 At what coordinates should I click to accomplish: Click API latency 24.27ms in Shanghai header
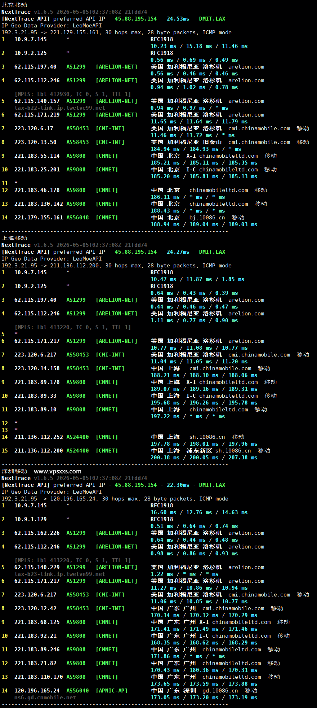[178, 252]
